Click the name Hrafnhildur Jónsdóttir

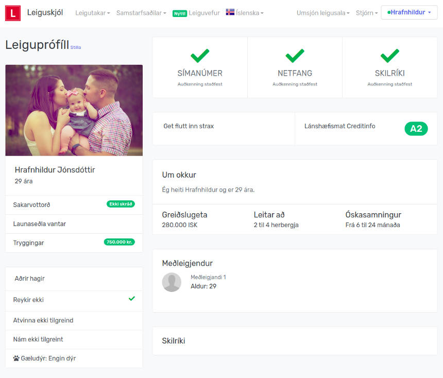click(55, 170)
